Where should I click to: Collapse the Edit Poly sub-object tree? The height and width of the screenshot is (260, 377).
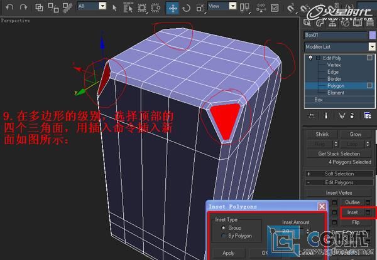click(x=319, y=58)
